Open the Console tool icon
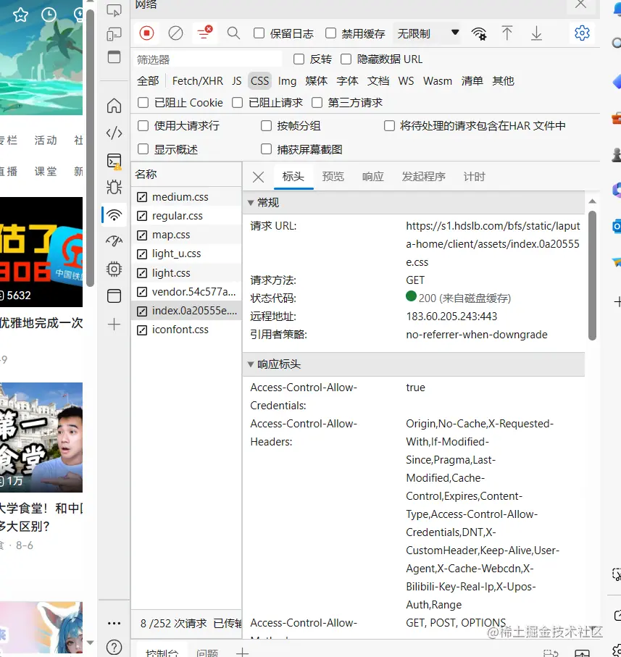The width and height of the screenshot is (621, 657). coord(114,161)
